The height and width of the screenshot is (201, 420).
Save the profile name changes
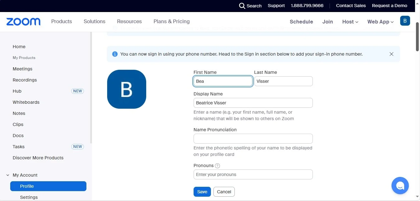pos(202,192)
